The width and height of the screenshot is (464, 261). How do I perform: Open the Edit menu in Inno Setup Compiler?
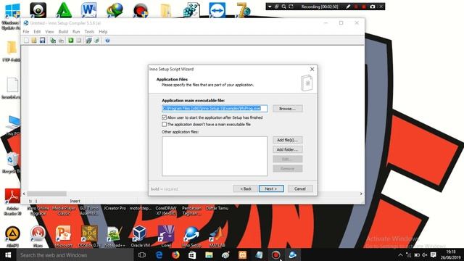click(x=37, y=31)
